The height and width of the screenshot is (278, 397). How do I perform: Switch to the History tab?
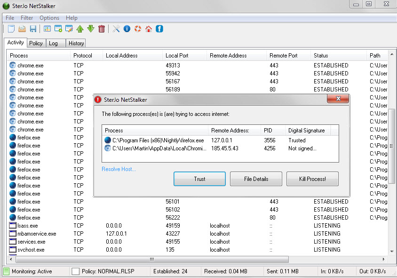pos(76,43)
